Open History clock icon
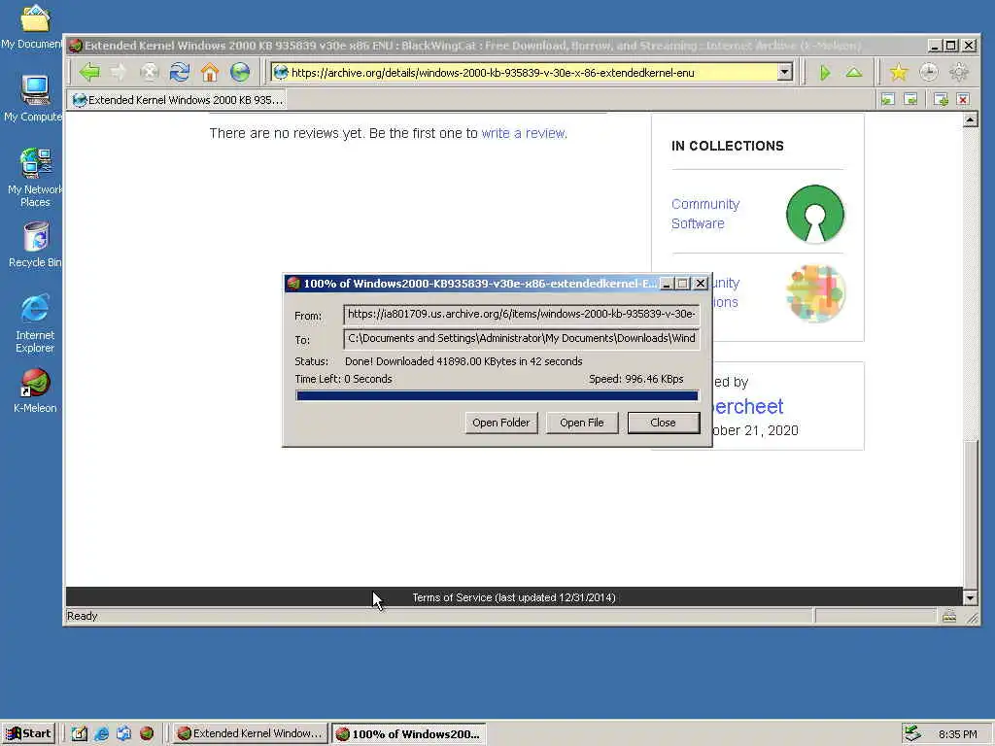Screen dimensions: 995x746 tap(928, 72)
